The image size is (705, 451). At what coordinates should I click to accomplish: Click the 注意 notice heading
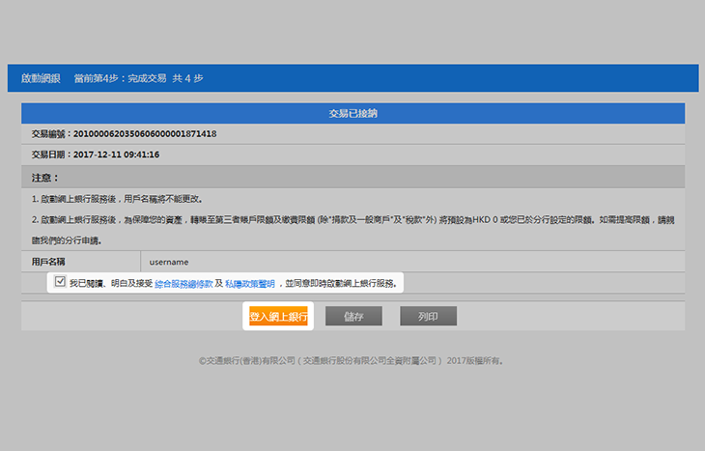[44, 178]
